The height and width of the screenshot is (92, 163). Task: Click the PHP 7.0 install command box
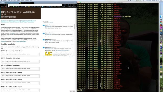tap(20, 61)
